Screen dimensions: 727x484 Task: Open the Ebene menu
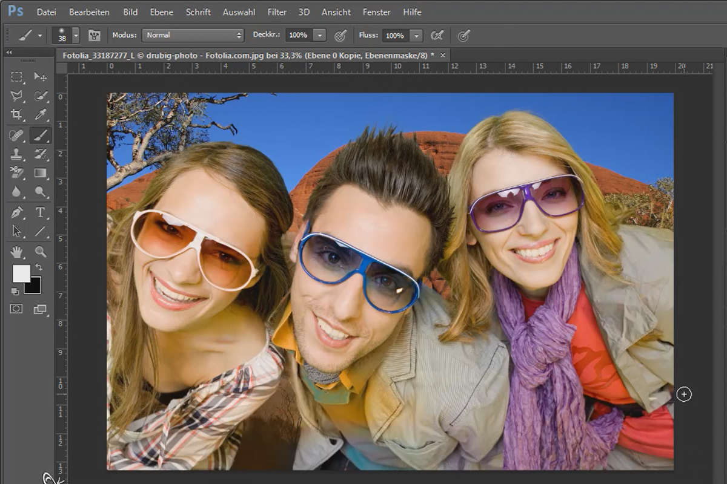pos(161,12)
